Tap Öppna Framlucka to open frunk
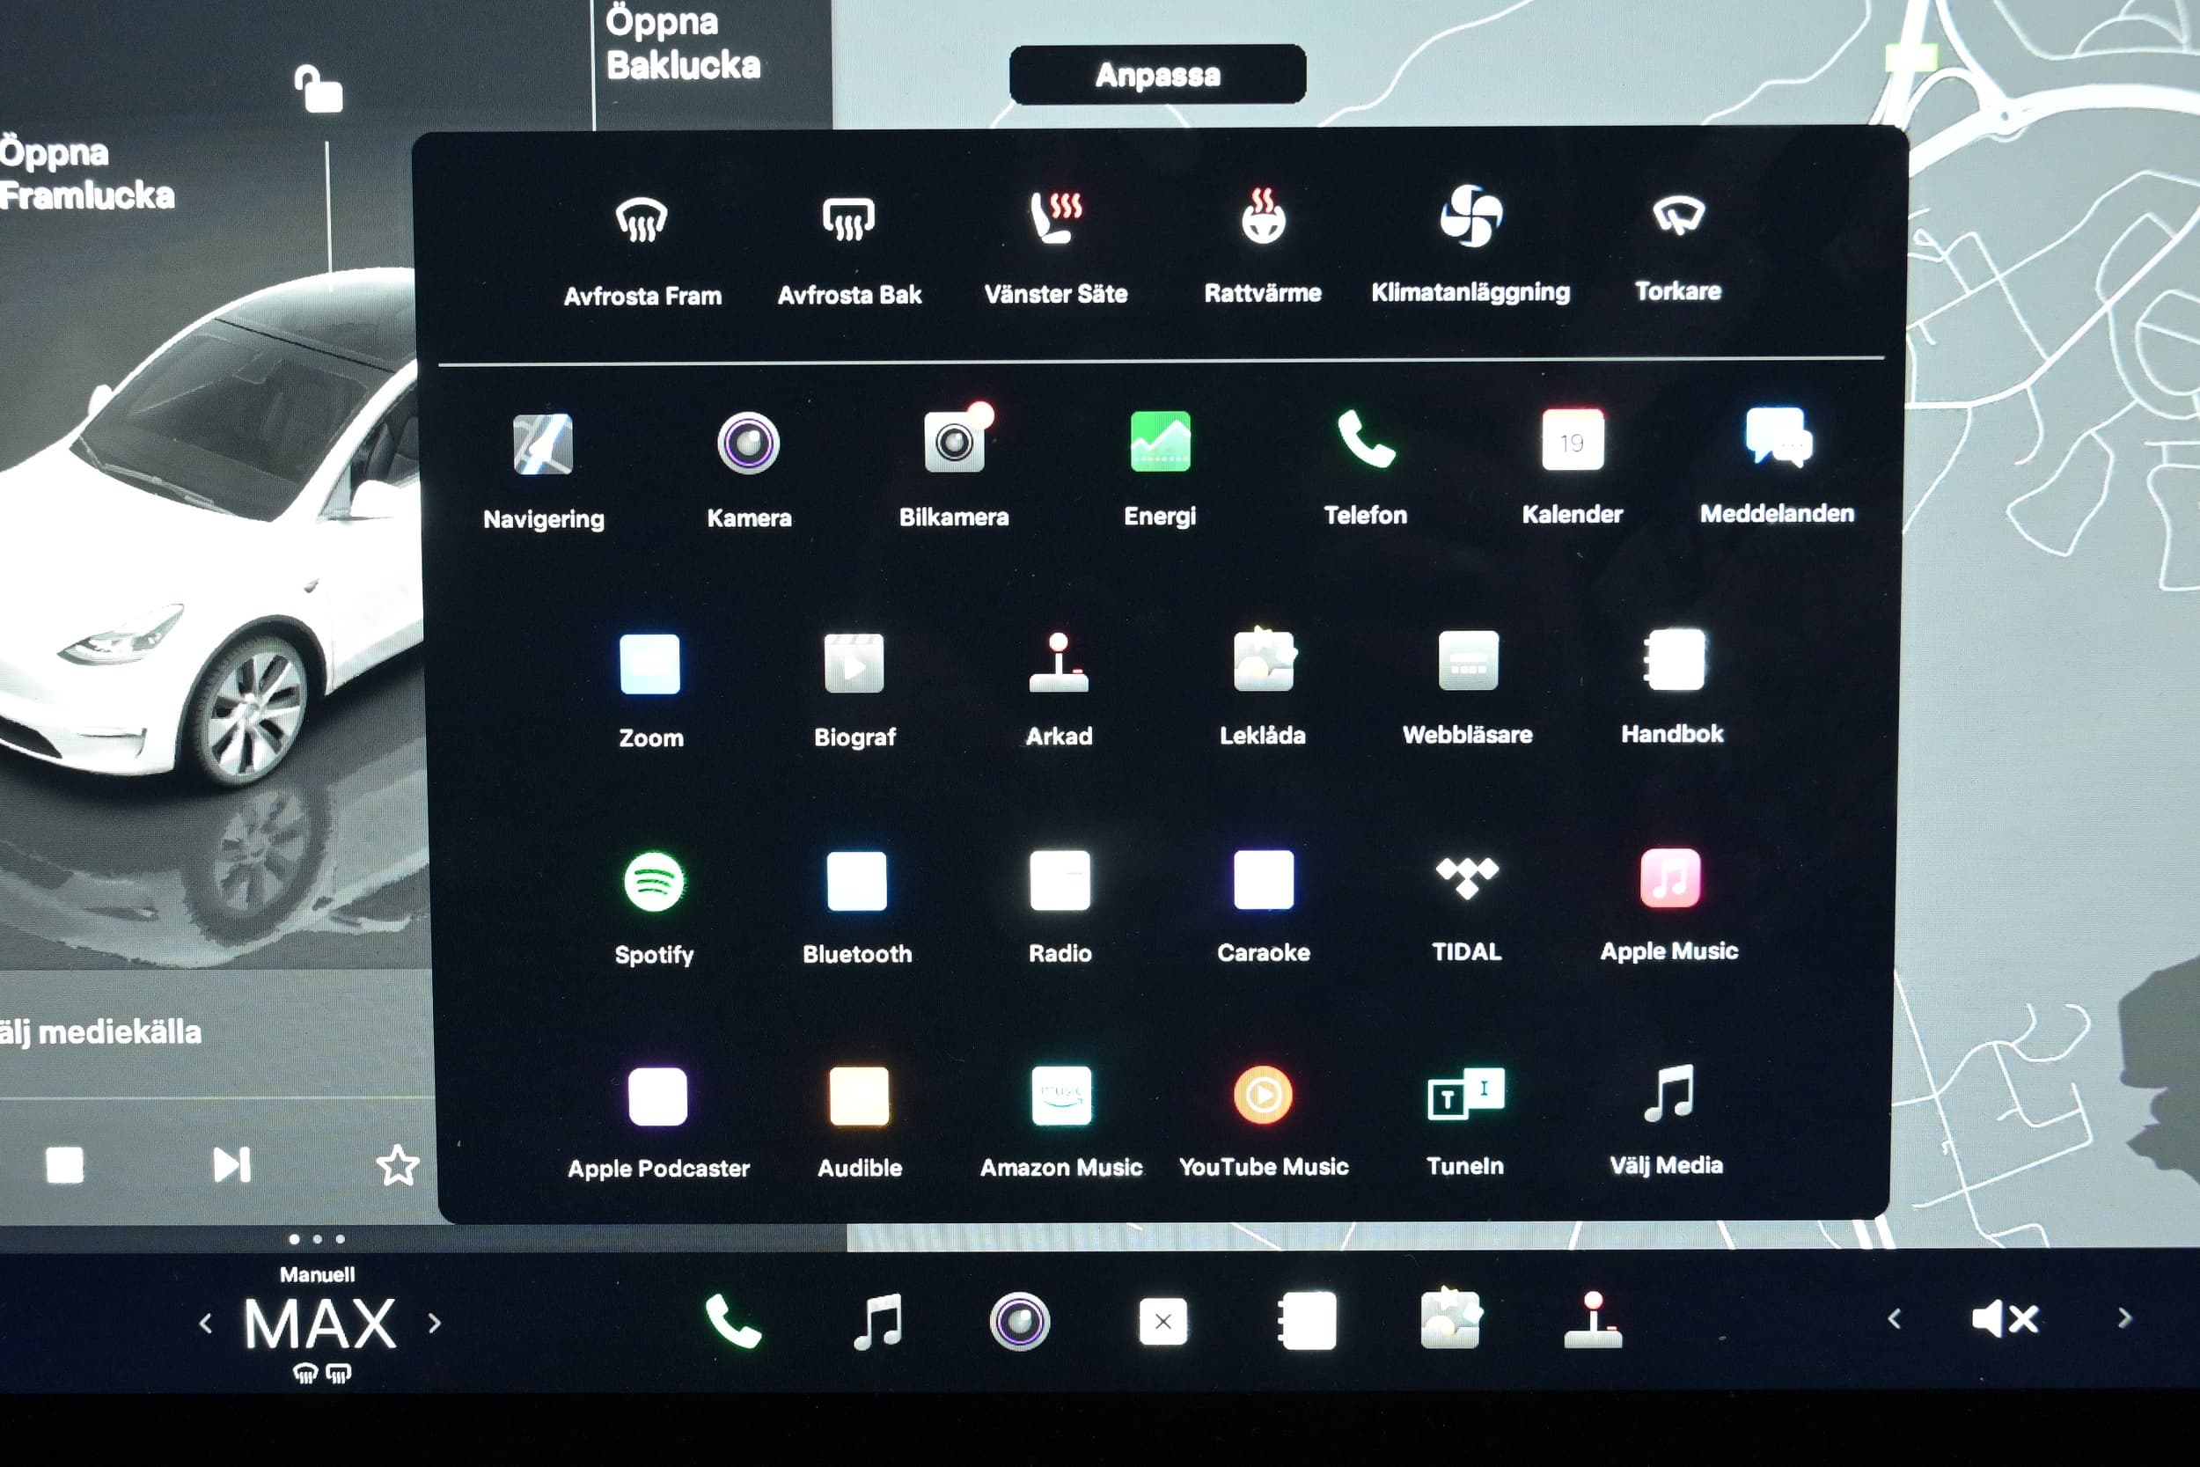Screen dimensions: 2200x1467 point(86,174)
